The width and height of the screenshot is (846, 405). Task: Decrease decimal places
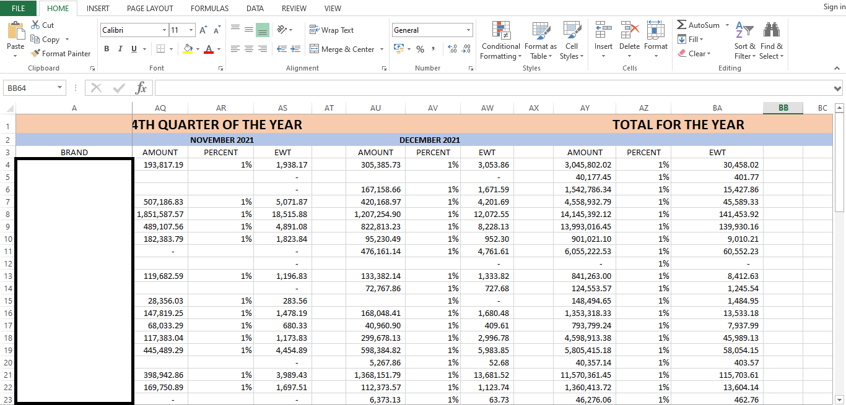click(x=466, y=49)
